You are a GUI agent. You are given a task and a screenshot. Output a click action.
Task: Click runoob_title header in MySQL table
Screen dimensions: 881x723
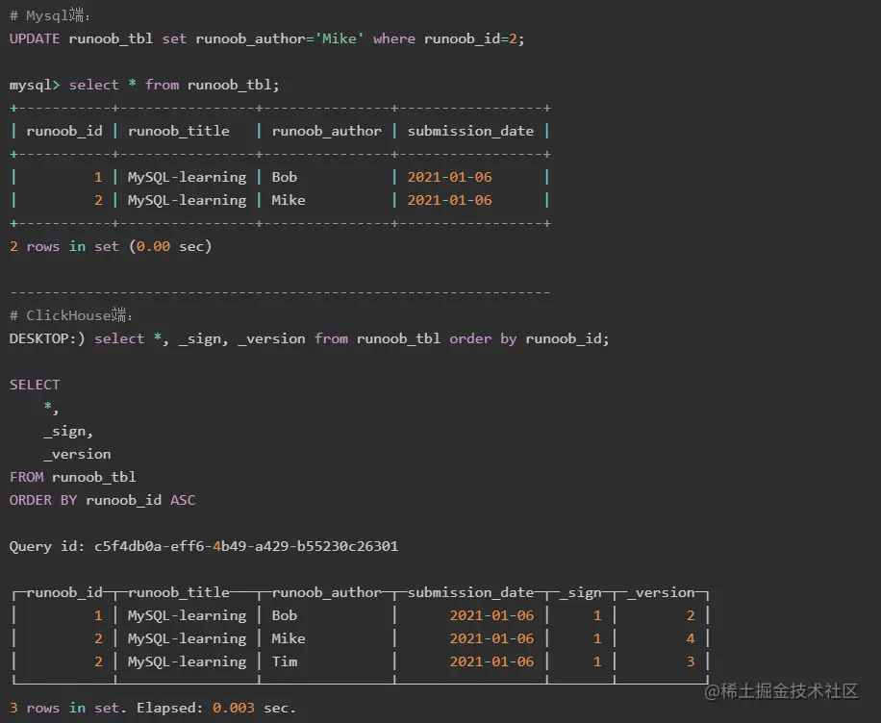(x=179, y=131)
